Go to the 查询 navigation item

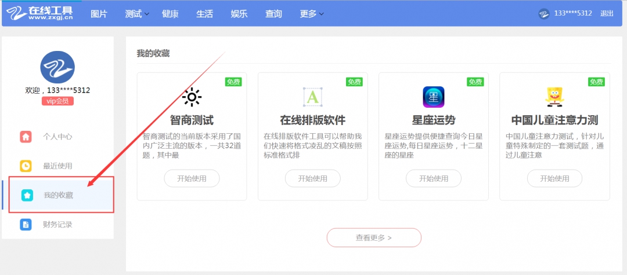(x=273, y=14)
